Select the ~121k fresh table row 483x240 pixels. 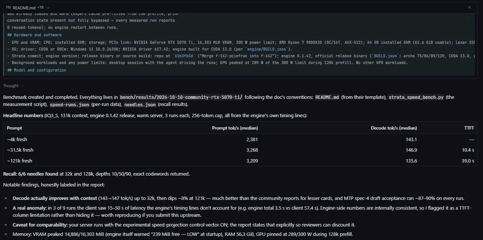pyautogui.click(x=240, y=161)
